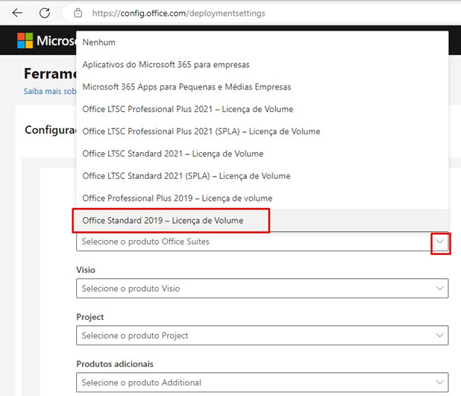Reload the page with the refresh icon
This screenshot has width=461, height=396.
[45, 13]
